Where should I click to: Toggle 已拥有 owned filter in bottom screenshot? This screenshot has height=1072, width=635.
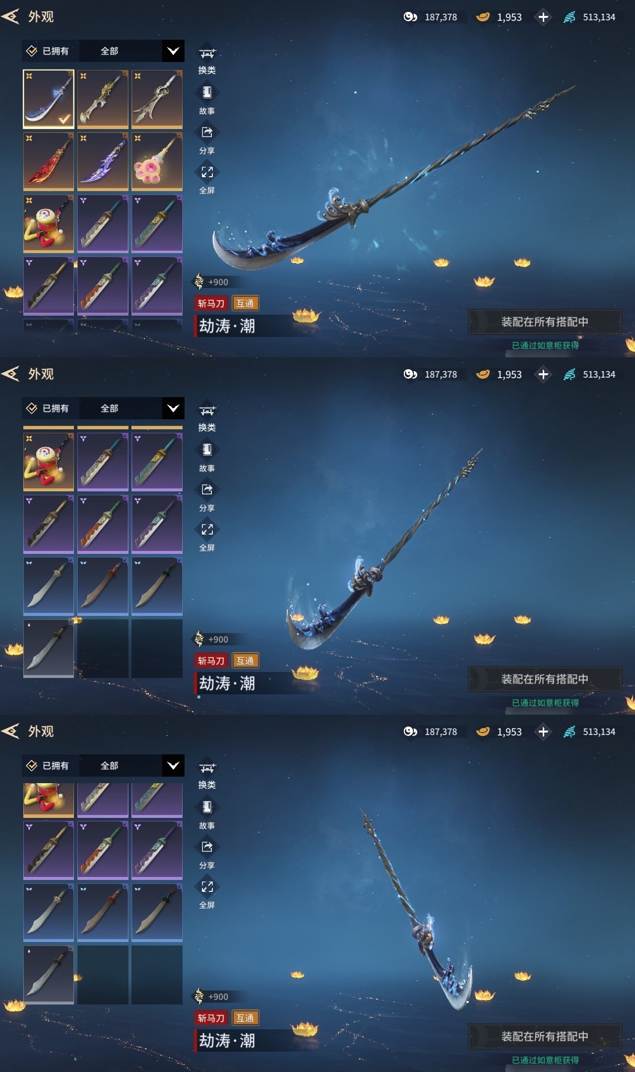coord(48,766)
